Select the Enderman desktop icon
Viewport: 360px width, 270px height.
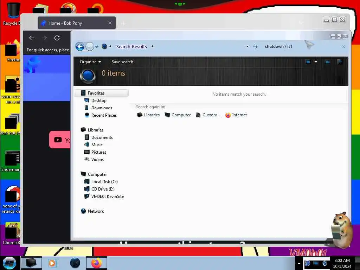pos(11,161)
